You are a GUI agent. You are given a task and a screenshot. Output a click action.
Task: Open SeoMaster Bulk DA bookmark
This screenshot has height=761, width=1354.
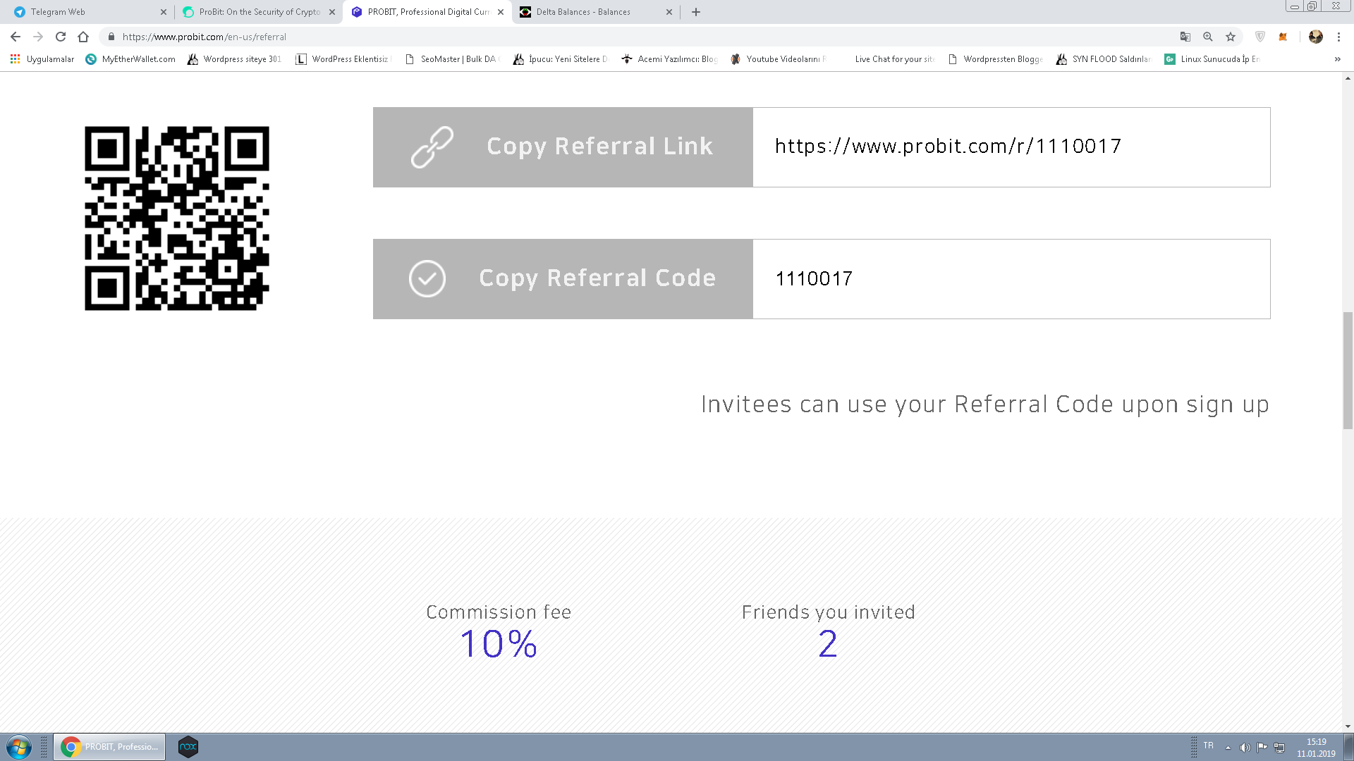pyautogui.click(x=453, y=59)
